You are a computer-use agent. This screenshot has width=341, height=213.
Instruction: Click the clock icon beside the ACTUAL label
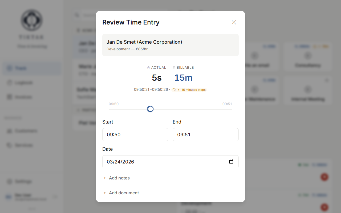(148, 67)
